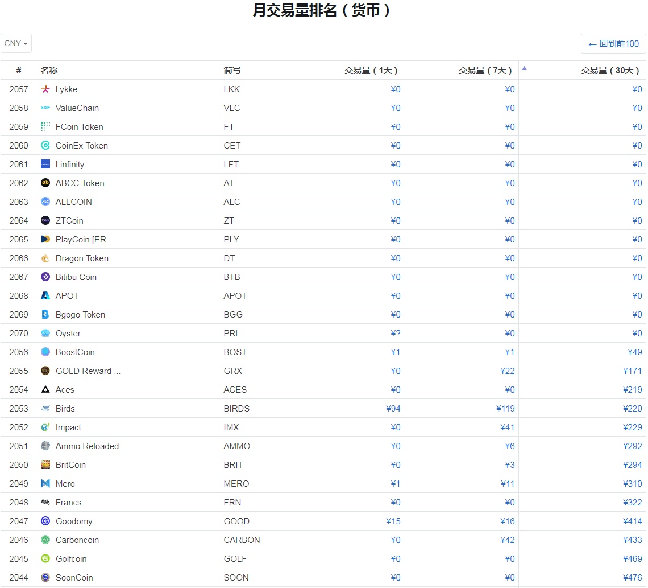
Task: Click the Golfcoin green G logo
Action: click(x=45, y=558)
